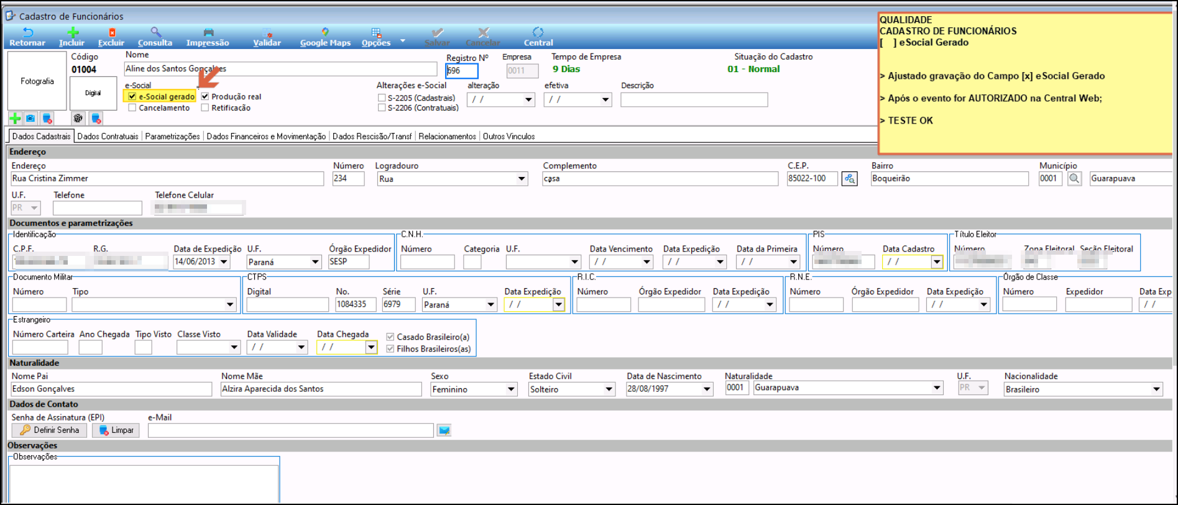Open the Data de Nascimento date picker

[707, 389]
